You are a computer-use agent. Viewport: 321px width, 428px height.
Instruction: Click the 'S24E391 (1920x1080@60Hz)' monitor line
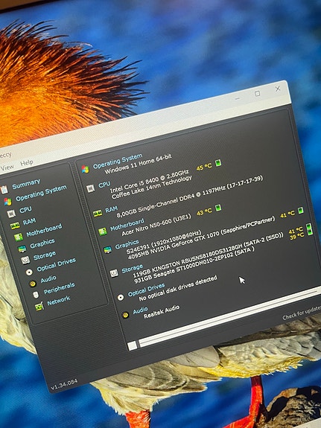[164, 242]
